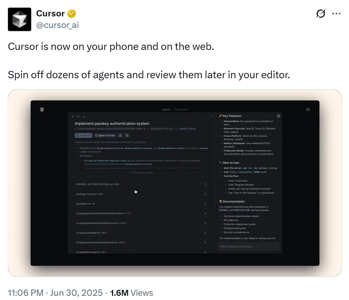Image resolution: width=349 pixels, height=300 pixels.
Task: Select the Agents tab
Action: [166, 109]
